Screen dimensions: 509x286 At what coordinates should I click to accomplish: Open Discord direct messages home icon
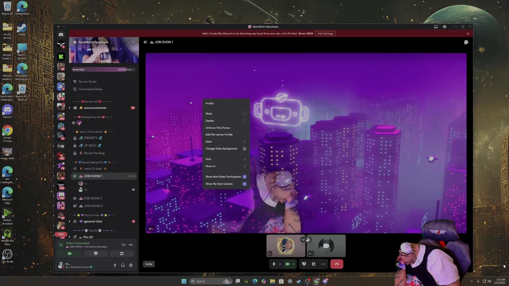(x=61, y=35)
